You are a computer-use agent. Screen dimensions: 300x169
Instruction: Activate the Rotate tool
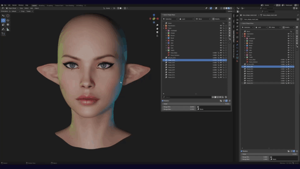coord(8,20)
